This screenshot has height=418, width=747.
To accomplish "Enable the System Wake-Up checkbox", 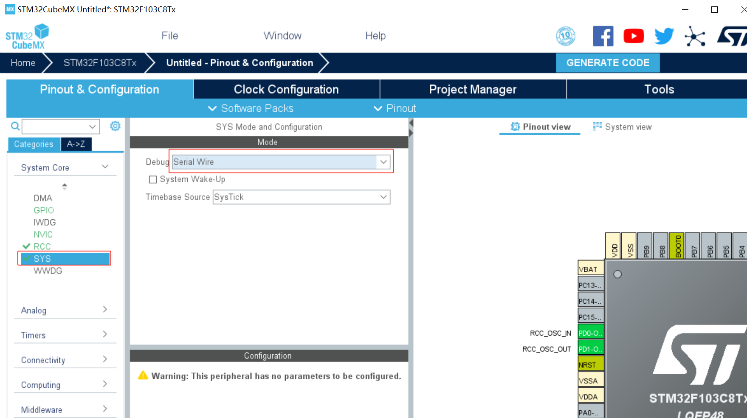I will coord(153,180).
